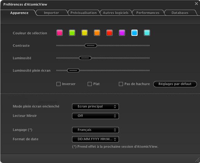This screenshot has width=200, height=163.
Task: Enable the Inverser checkbox
Action: pos(58,84)
